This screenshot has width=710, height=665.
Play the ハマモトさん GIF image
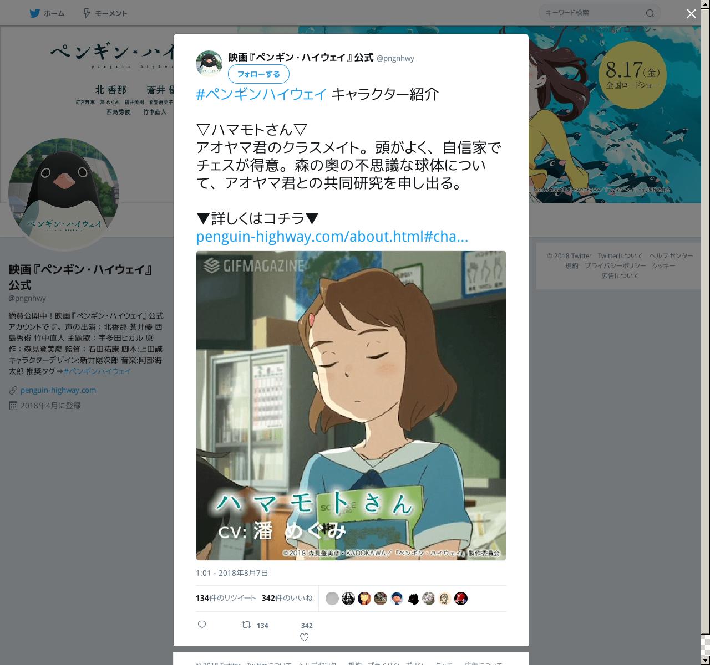[x=351, y=406]
